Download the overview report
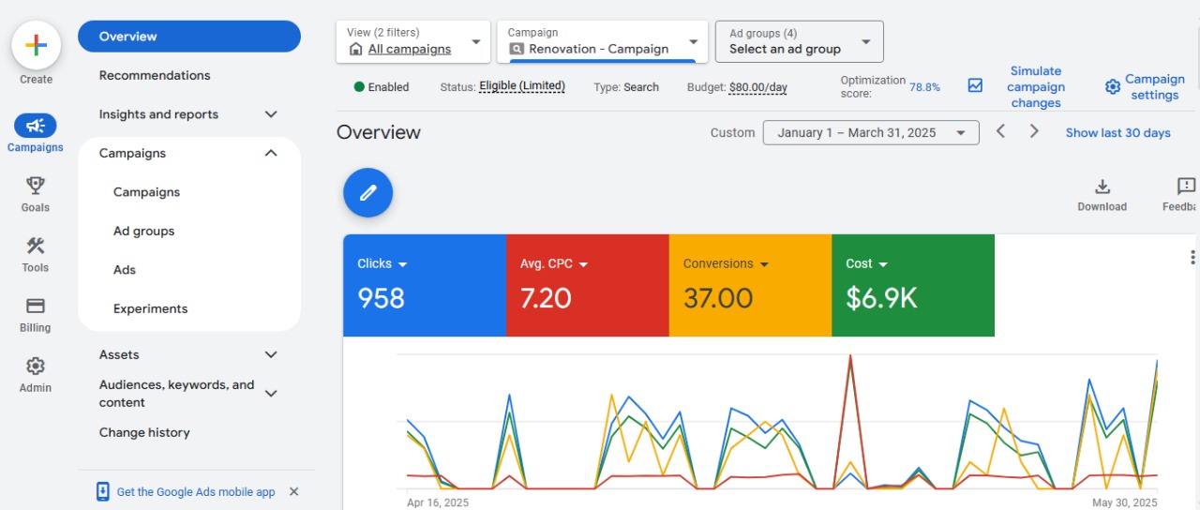Viewport: 1200px width, 510px height. coord(1102,194)
